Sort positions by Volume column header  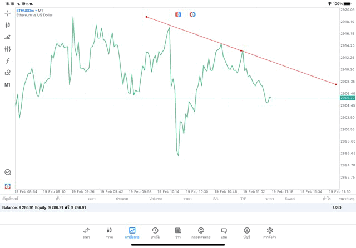pos(156,199)
